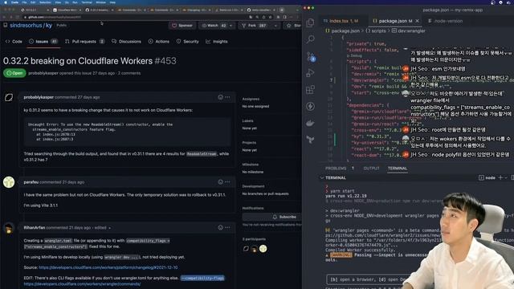Open the RihanArfan username link
Image resolution: width=514 pixels, height=289 pixels.
[35, 228]
